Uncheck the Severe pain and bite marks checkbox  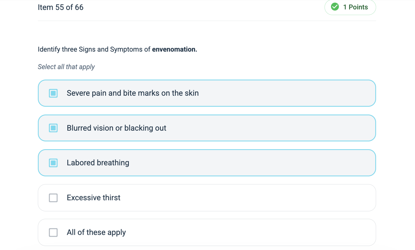[53, 93]
